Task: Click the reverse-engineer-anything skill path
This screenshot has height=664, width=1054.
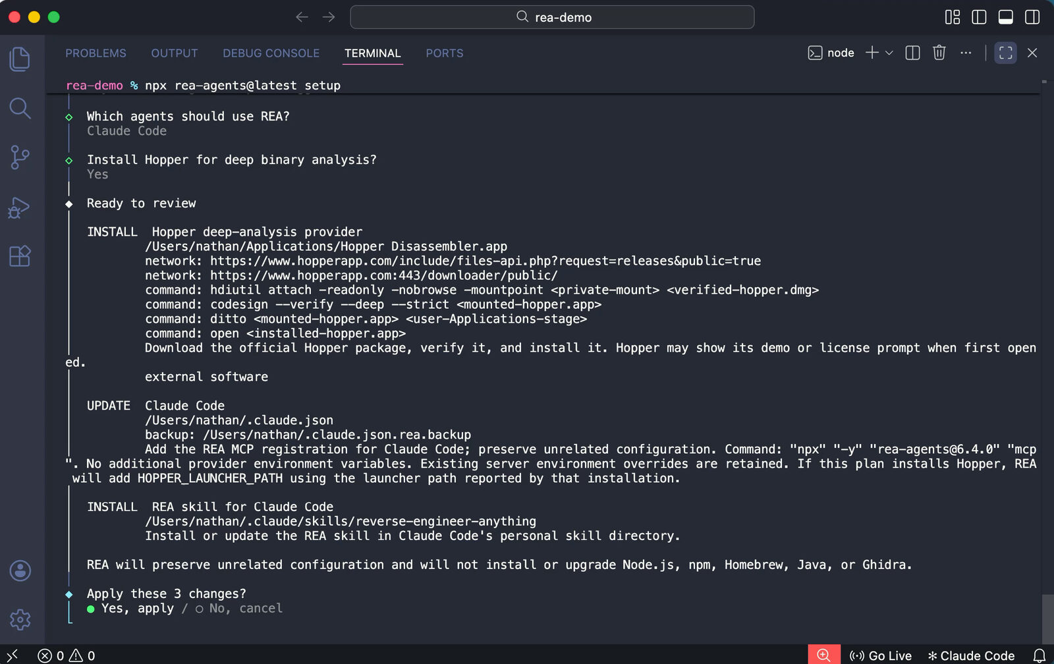Action: coord(341,522)
